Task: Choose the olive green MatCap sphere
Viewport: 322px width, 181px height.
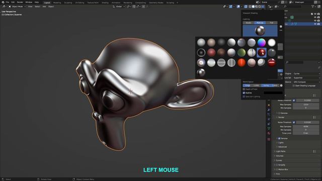Action: tap(242, 52)
